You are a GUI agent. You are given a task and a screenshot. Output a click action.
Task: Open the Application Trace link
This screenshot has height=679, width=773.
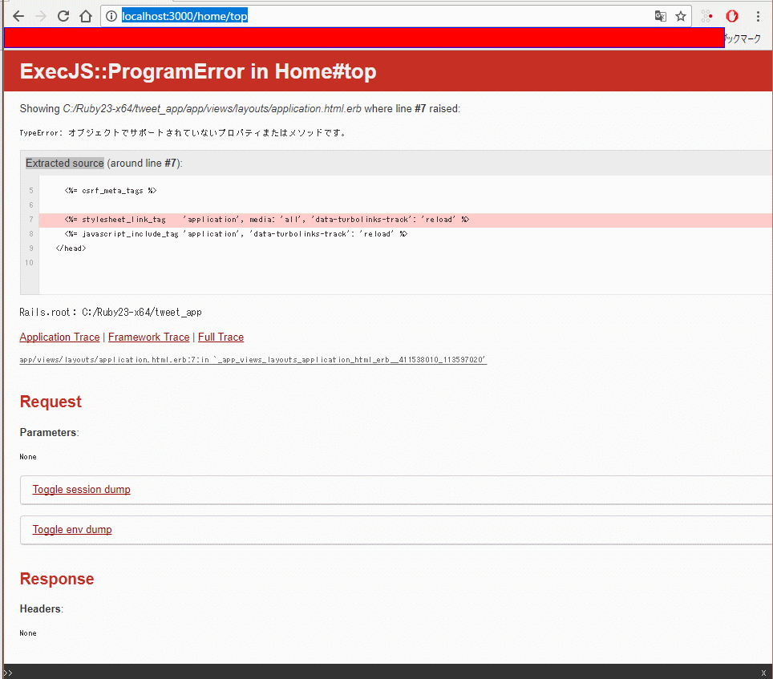[59, 337]
